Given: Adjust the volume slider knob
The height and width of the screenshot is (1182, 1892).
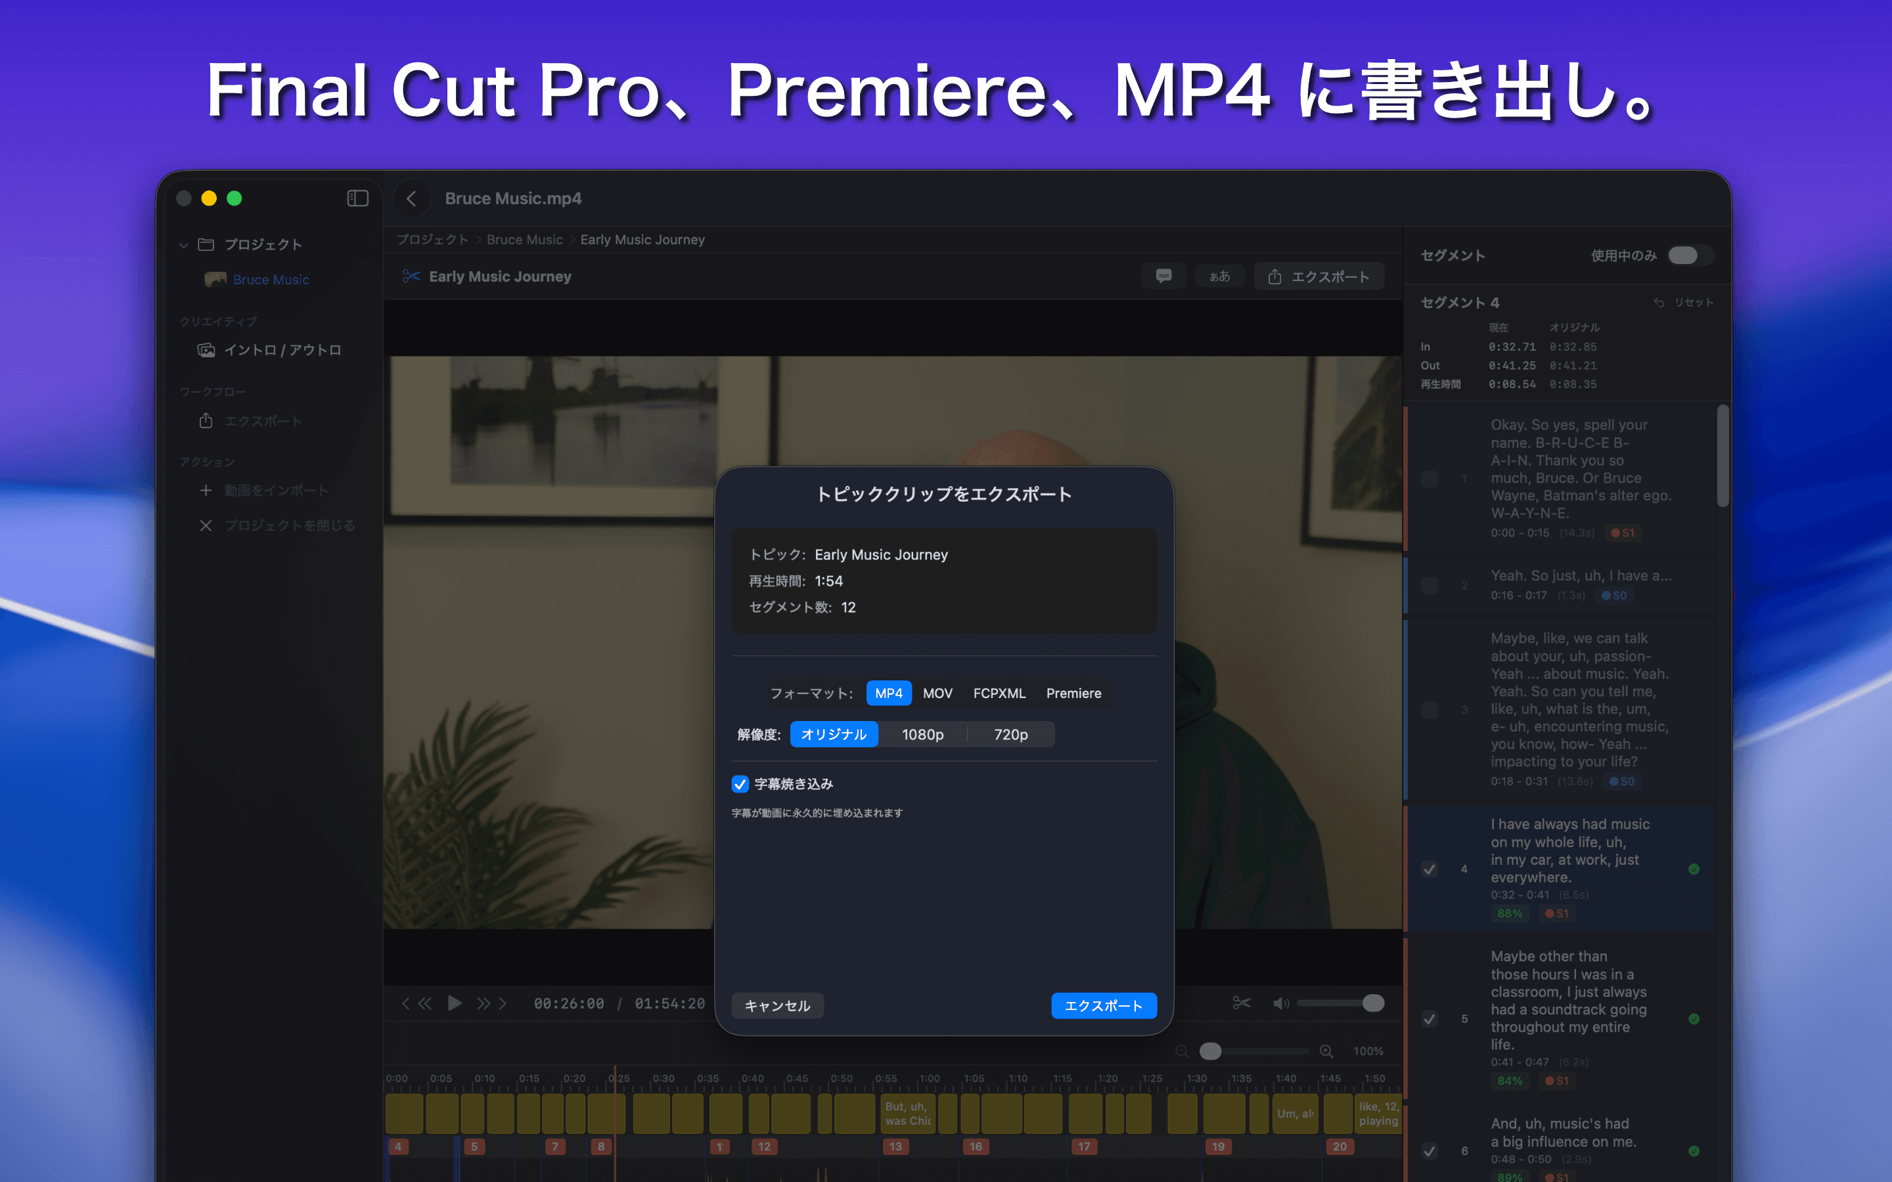Looking at the screenshot, I should tap(1373, 1003).
